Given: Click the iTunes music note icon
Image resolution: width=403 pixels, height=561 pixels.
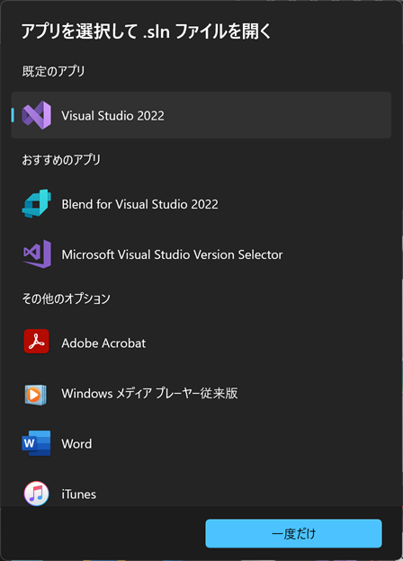Looking at the screenshot, I should [36, 494].
